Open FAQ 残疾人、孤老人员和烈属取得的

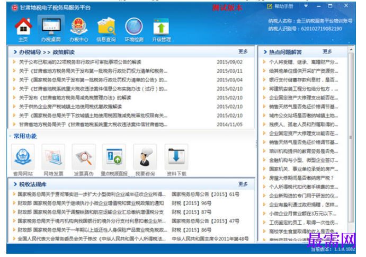303,125
